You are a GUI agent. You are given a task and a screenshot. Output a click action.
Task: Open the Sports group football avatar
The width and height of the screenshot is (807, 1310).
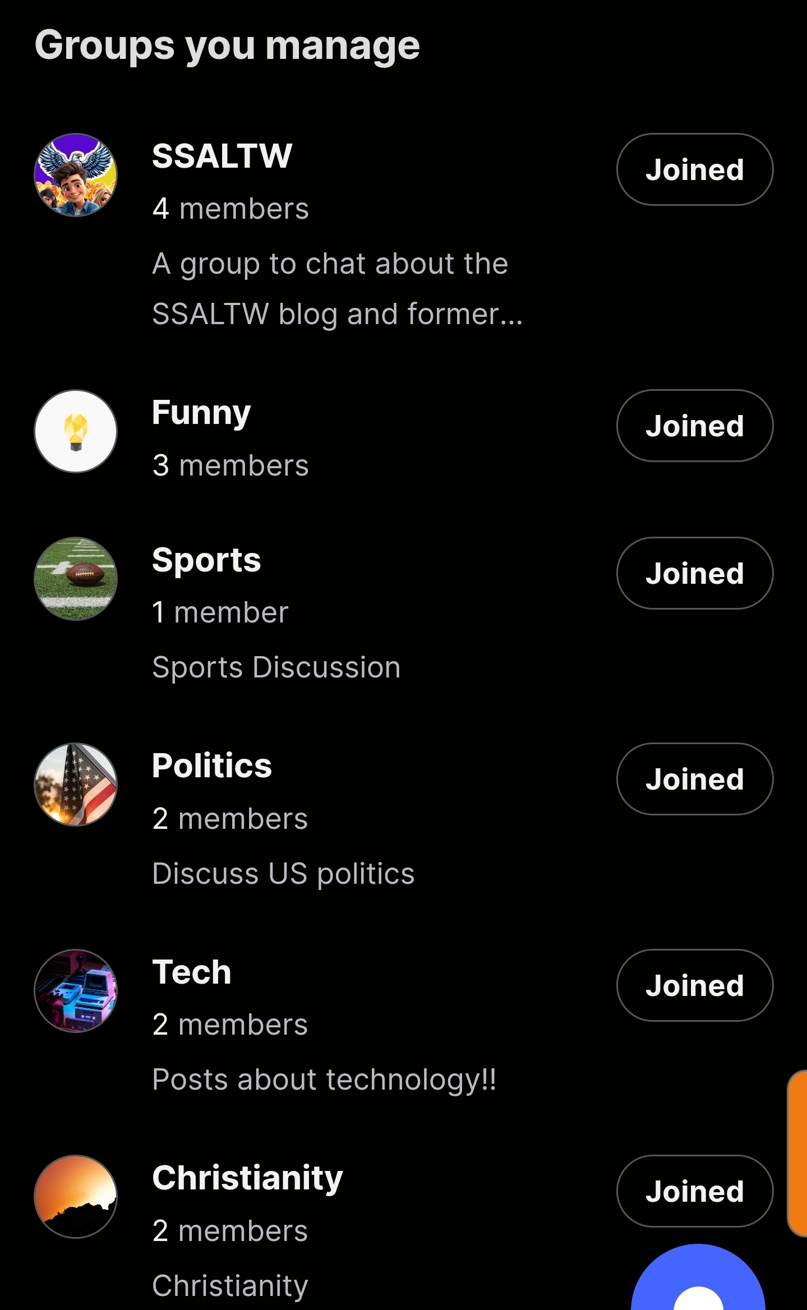(x=76, y=579)
